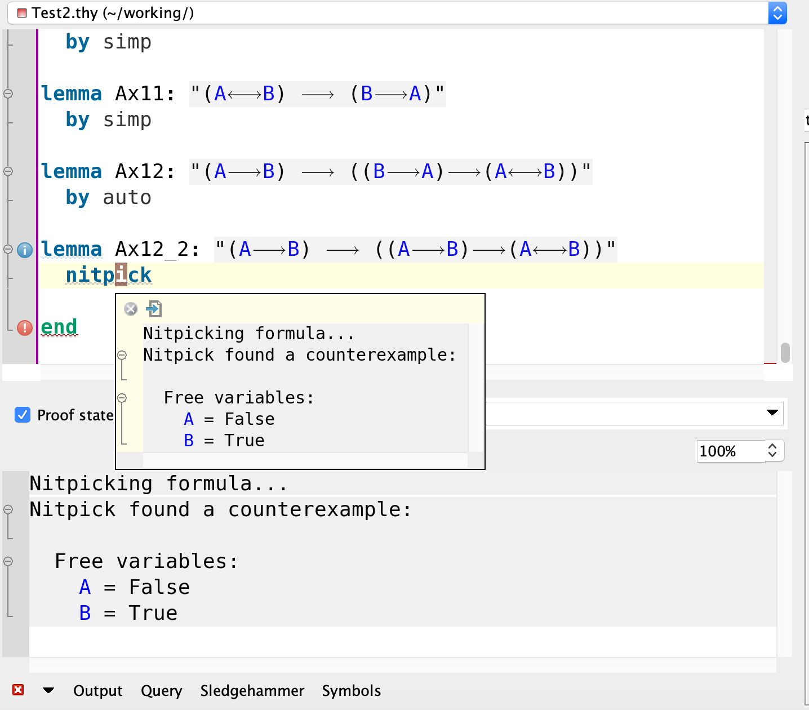809x710 pixels.
Task: Adjust the 100% zoom stepper
Action: 774,451
